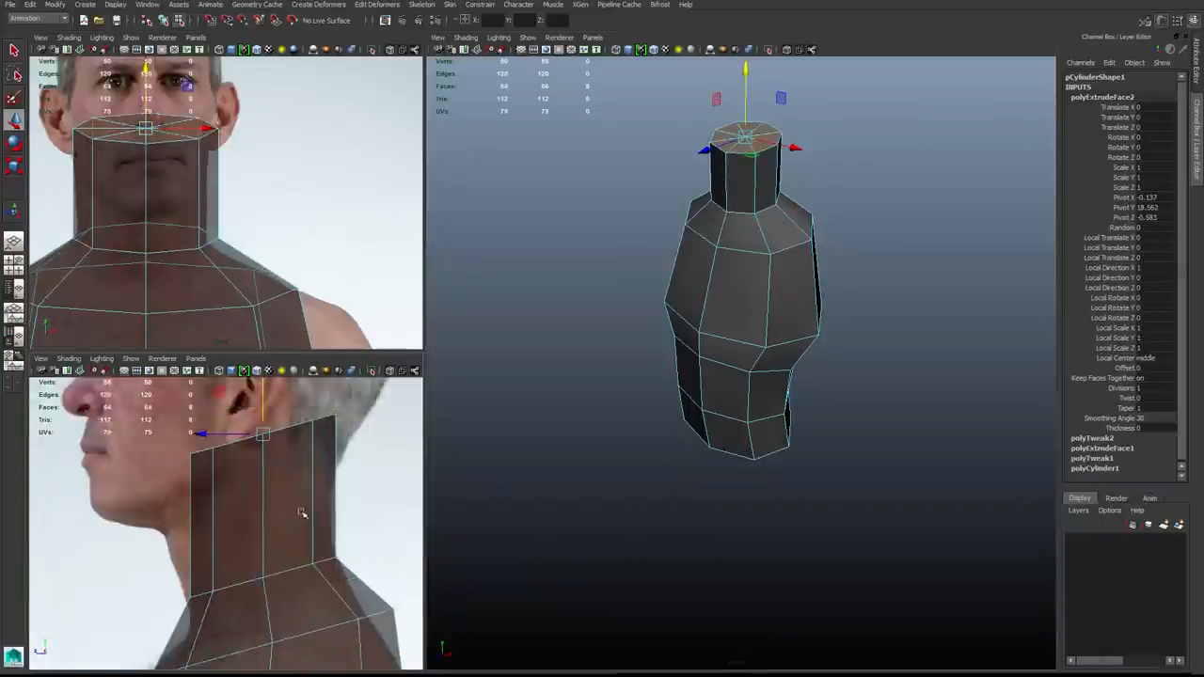Activate the Move tool cone icon

13,120
